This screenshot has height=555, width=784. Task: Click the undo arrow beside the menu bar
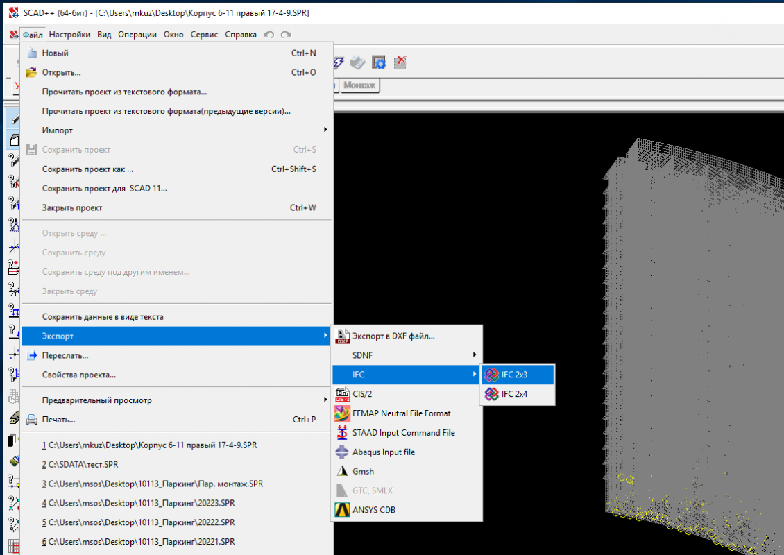pyautogui.click(x=269, y=33)
